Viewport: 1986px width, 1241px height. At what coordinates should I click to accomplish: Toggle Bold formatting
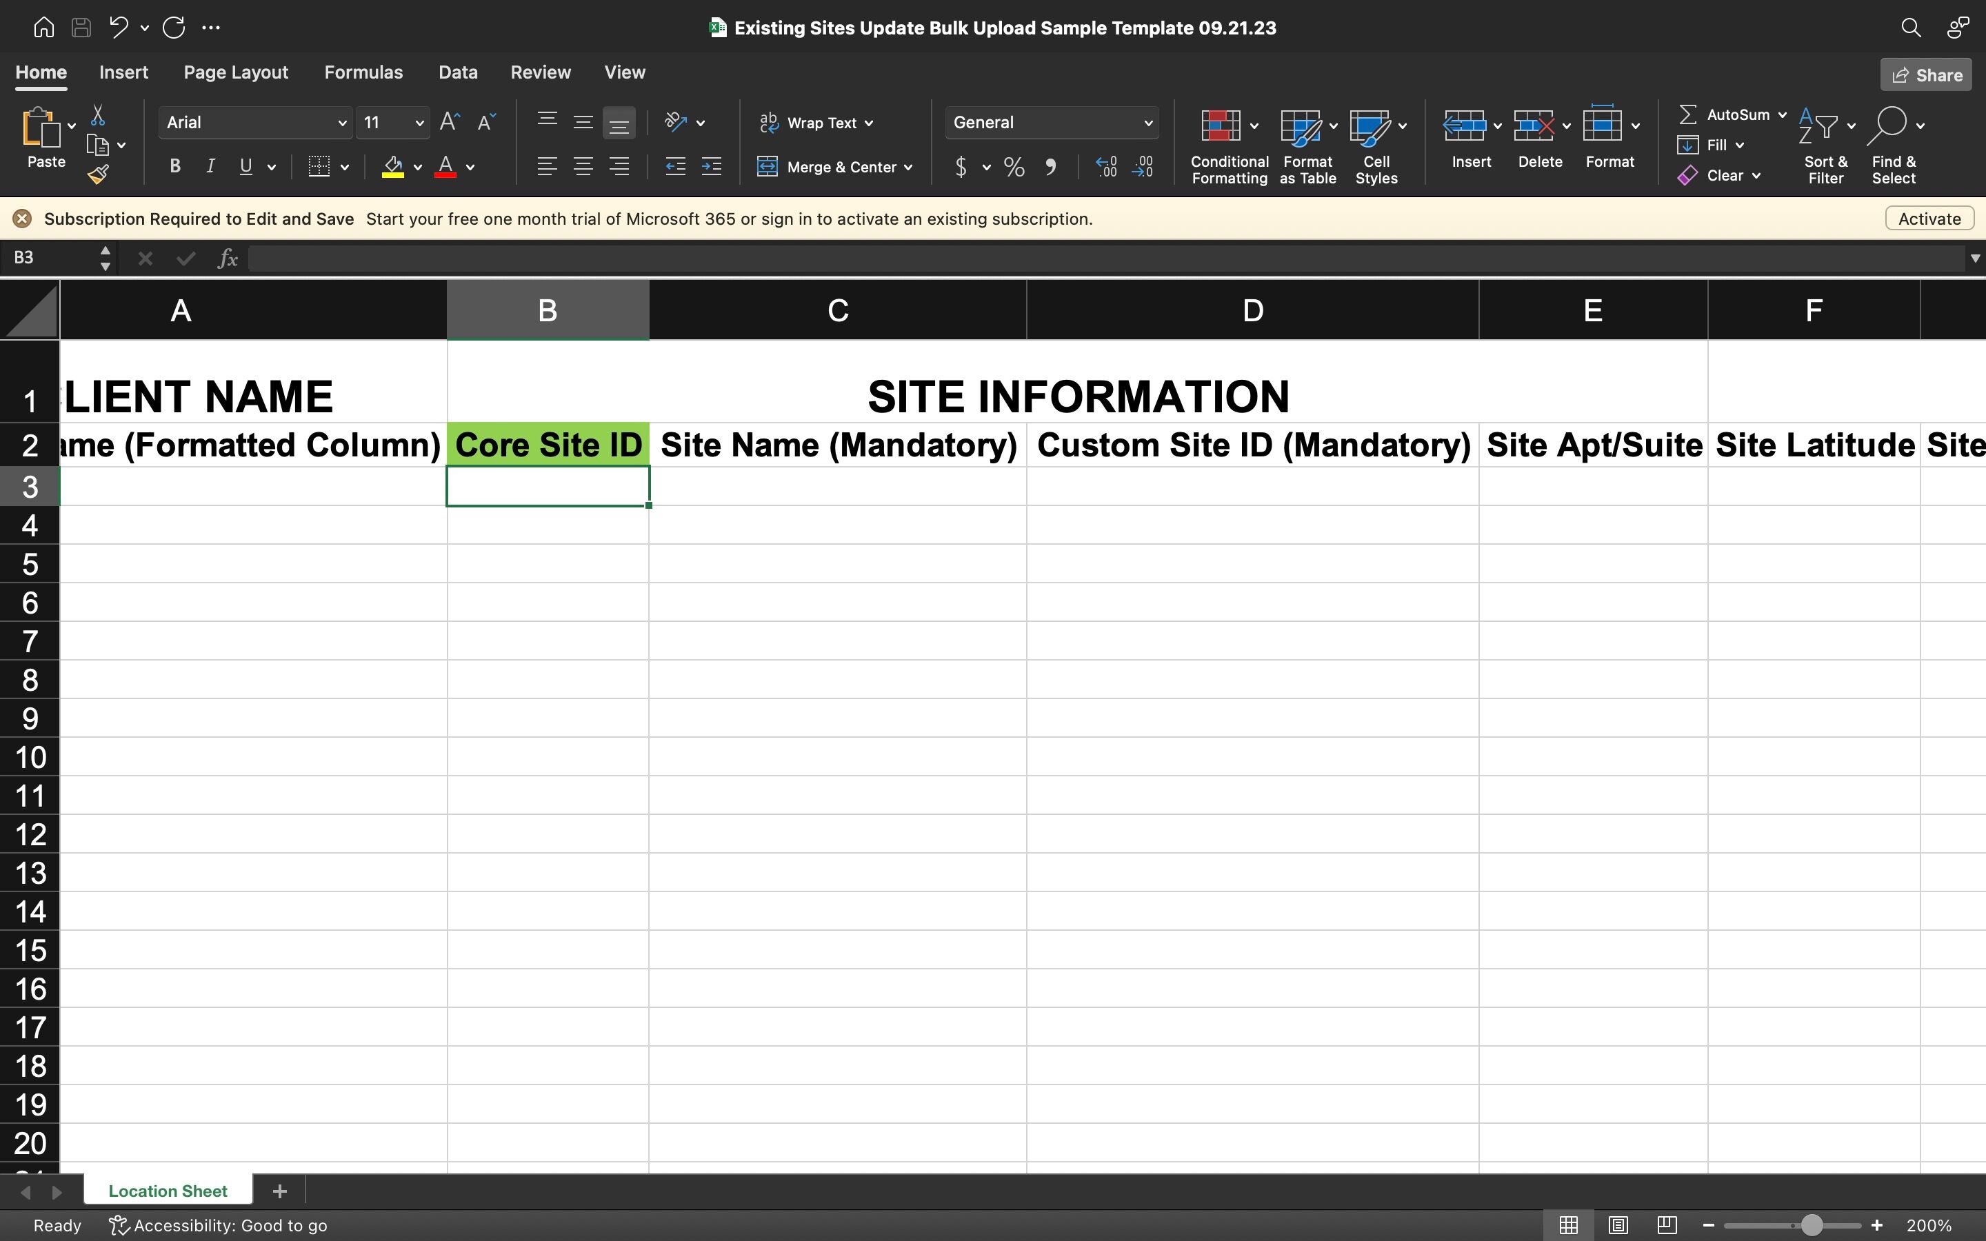click(x=174, y=167)
